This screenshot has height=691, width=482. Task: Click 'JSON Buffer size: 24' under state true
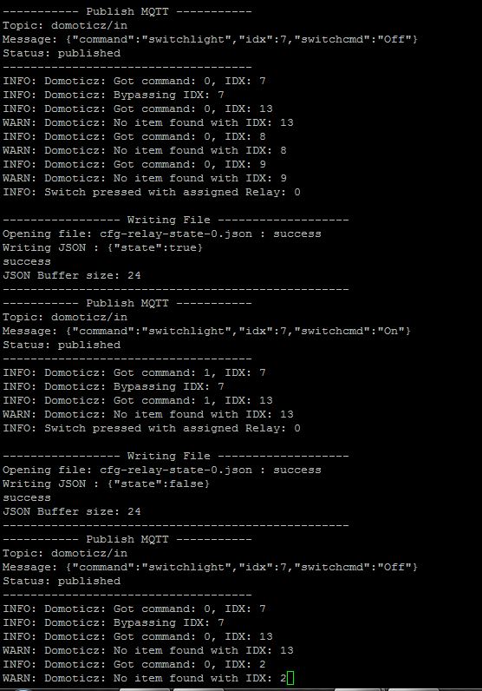click(x=72, y=275)
